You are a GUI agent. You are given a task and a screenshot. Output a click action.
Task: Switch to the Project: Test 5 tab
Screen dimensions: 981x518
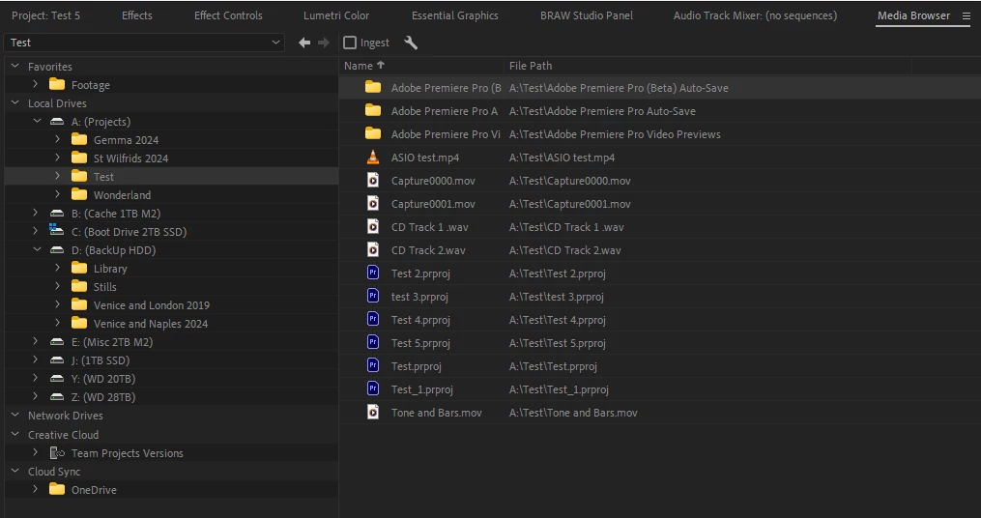click(45, 15)
